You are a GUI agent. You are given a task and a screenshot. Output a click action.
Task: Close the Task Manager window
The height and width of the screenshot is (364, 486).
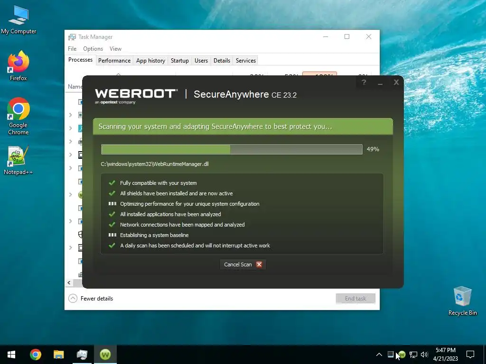pyautogui.click(x=368, y=36)
